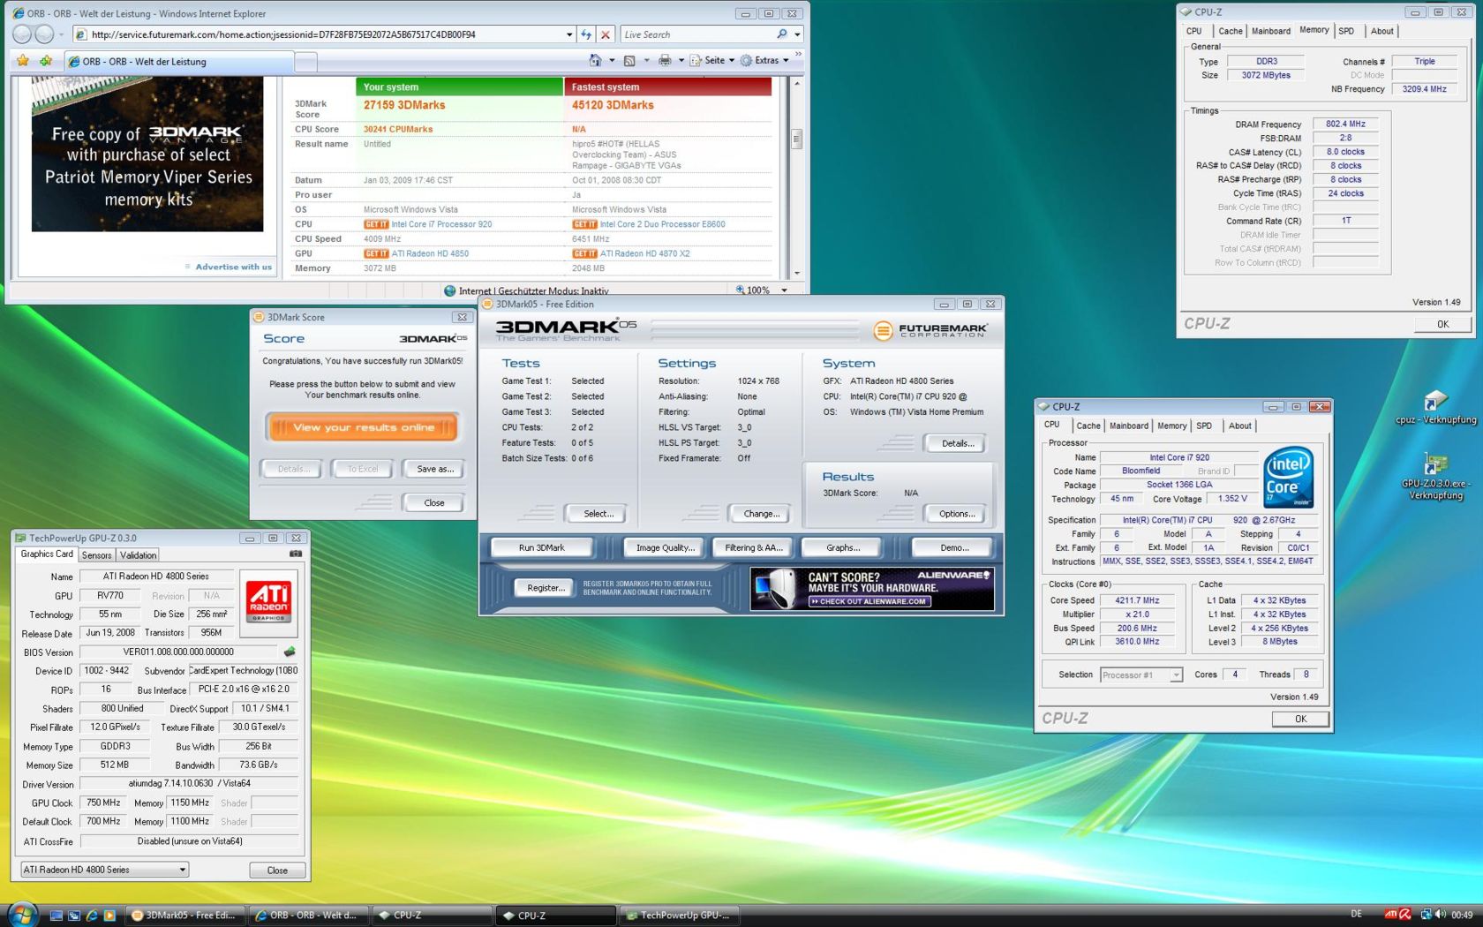
Task: Click ATI Radeon HD 4870 X2 link
Action: click(x=644, y=253)
